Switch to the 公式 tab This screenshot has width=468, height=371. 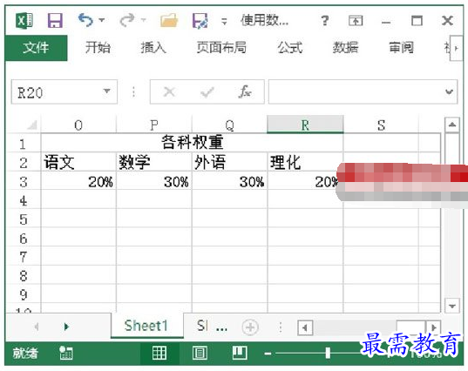point(290,48)
